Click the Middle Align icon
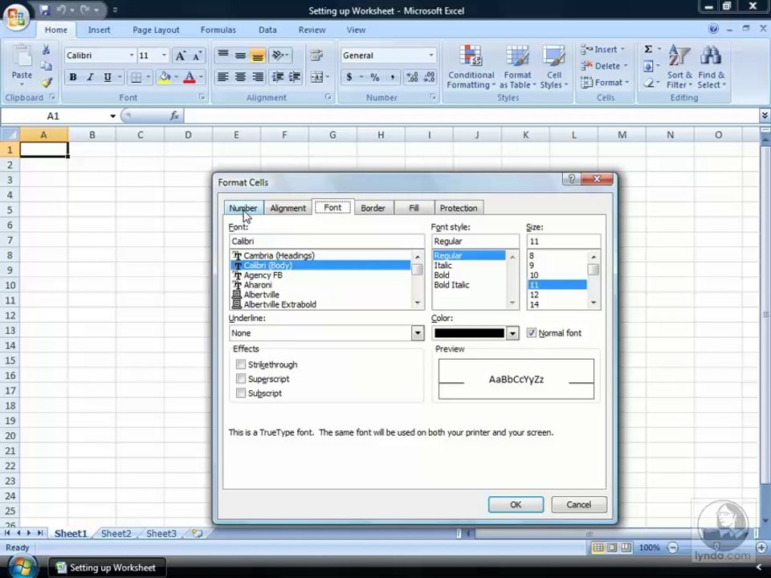The height and width of the screenshot is (578, 771). (240, 55)
